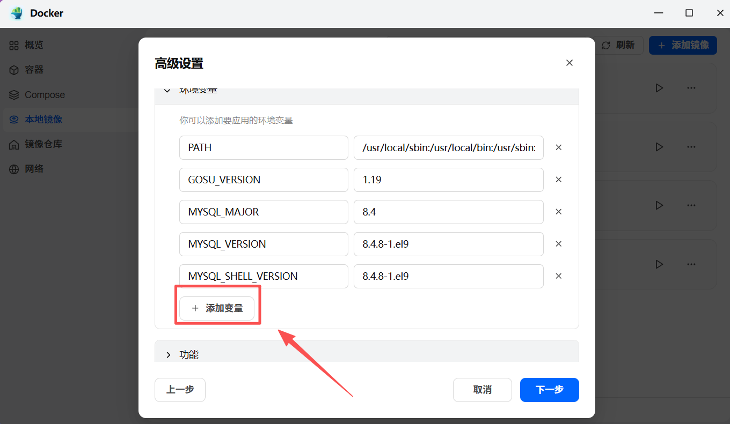730x424 pixels.
Task: Focus the MYSQL_SHELL_VERSION name field
Action: [x=264, y=276]
